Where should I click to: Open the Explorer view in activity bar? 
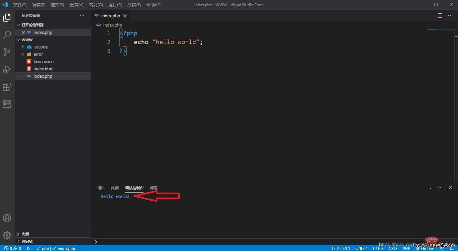click(7, 18)
